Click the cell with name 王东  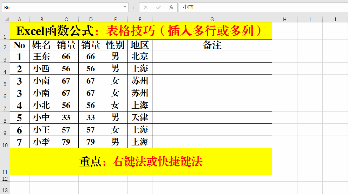41,57
